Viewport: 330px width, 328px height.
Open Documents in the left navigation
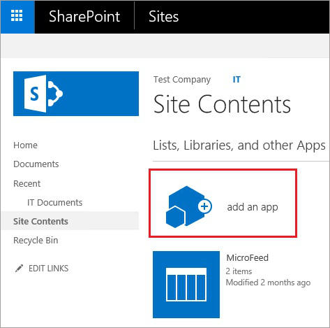tap(36, 164)
